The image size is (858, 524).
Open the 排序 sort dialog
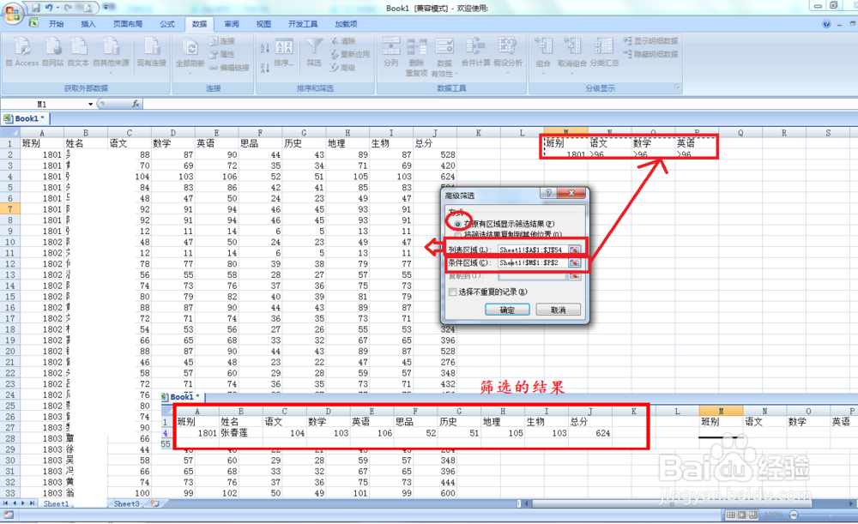[x=284, y=53]
